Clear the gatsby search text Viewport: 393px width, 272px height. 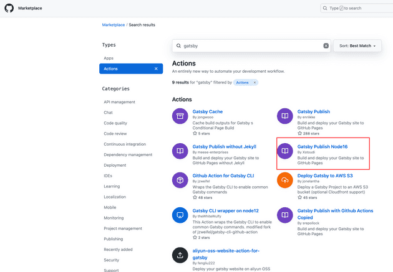(326, 46)
